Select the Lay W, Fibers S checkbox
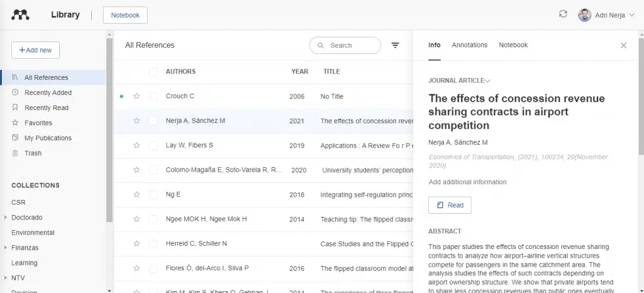The height and width of the screenshot is (293, 644). [x=153, y=146]
